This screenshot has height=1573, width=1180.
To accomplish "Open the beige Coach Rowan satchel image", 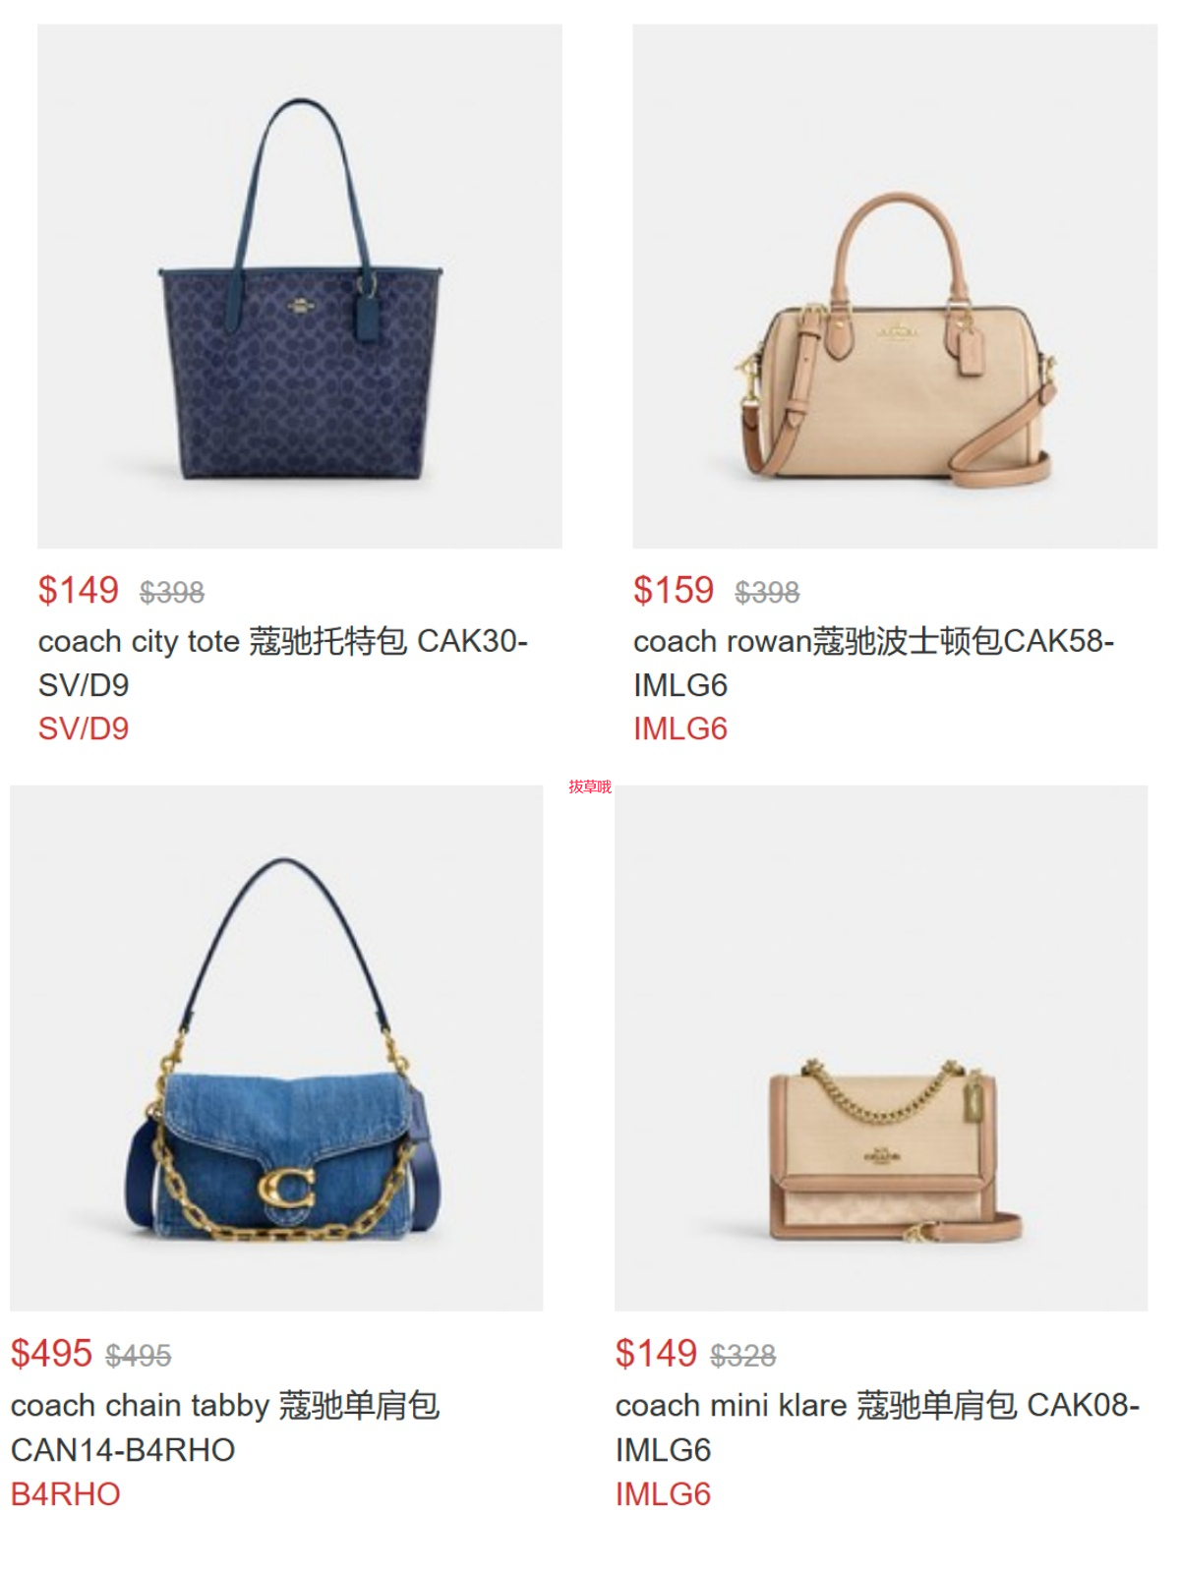I will (x=895, y=286).
